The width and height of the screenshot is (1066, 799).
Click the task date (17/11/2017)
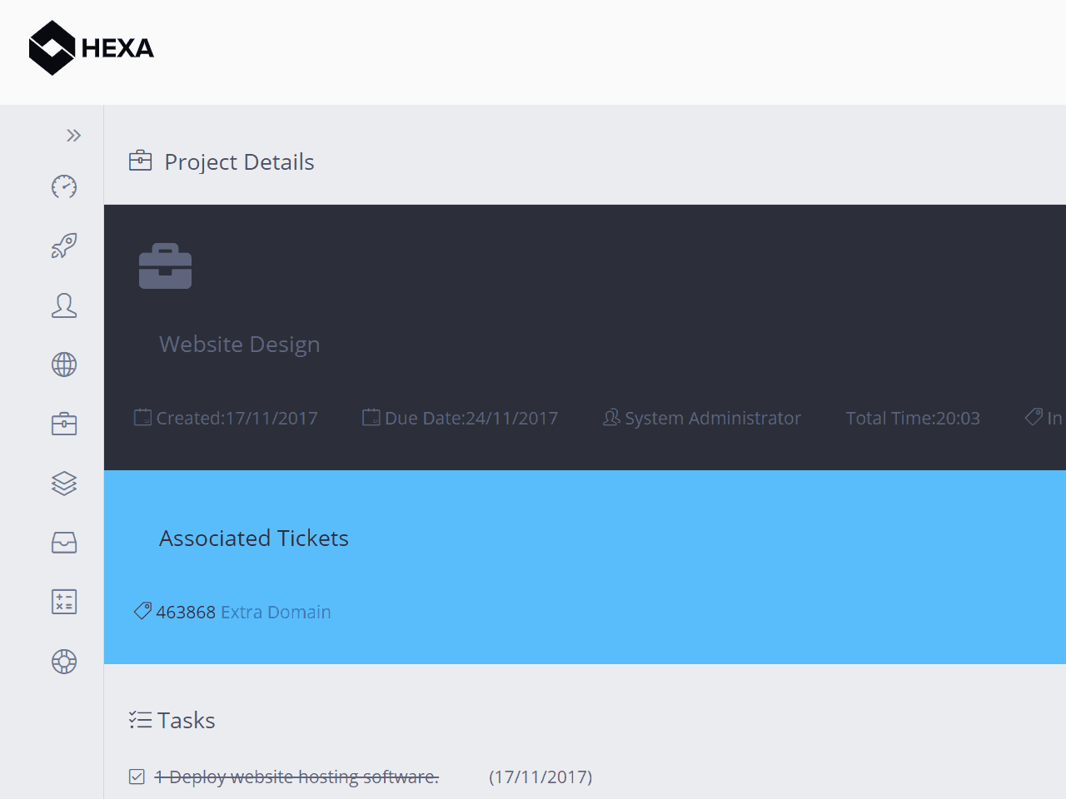[540, 777]
